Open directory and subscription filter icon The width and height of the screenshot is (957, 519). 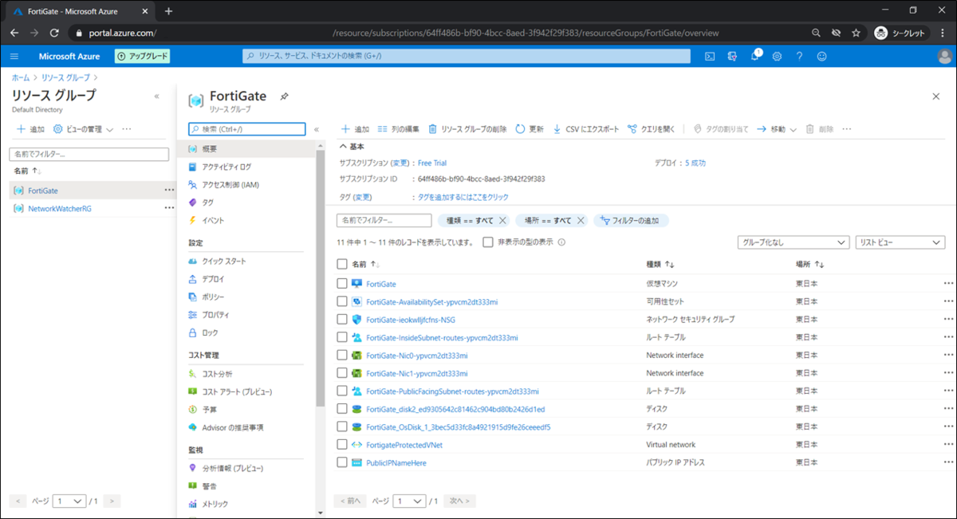click(732, 57)
